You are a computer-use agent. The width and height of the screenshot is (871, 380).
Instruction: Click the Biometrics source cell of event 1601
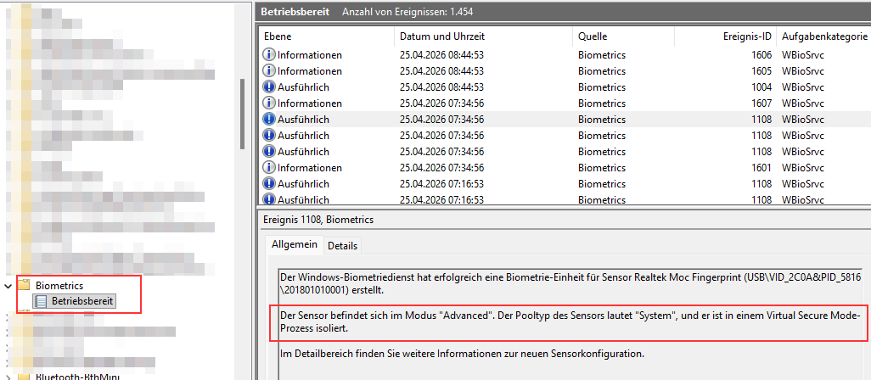(602, 168)
